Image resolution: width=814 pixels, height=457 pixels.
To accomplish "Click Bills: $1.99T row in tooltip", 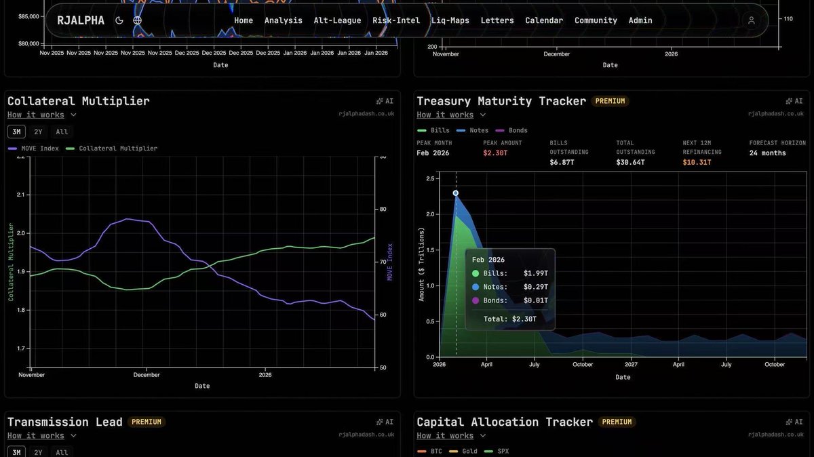I will [x=510, y=273].
